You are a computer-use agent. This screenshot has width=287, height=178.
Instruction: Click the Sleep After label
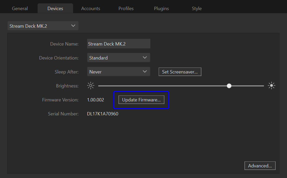point(67,72)
